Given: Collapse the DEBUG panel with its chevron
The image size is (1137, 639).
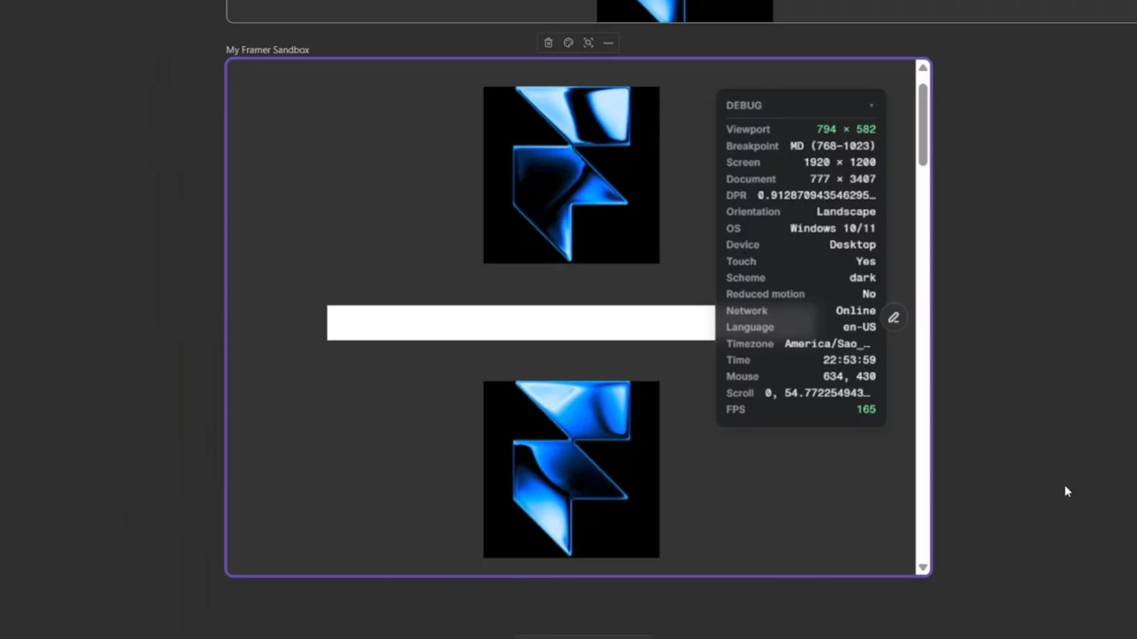Looking at the screenshot, I should (871, 106).
